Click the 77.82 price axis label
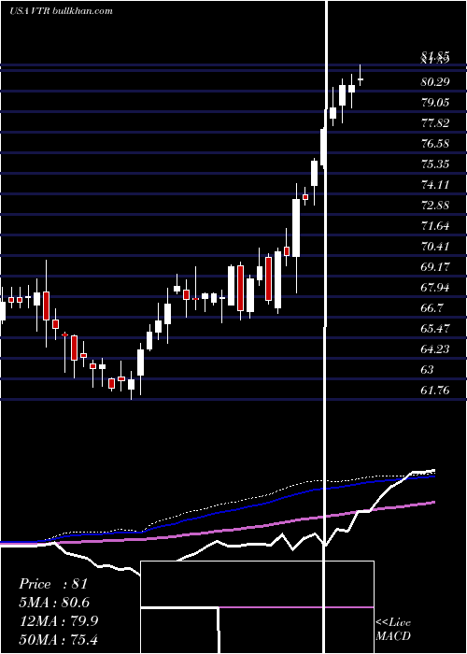This screenshot has width=467, height=654. tap(435, 123)
